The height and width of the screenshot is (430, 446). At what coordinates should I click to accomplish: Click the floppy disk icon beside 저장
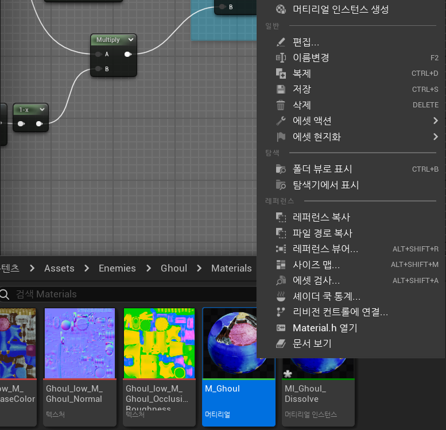click(x=281, y=90)
